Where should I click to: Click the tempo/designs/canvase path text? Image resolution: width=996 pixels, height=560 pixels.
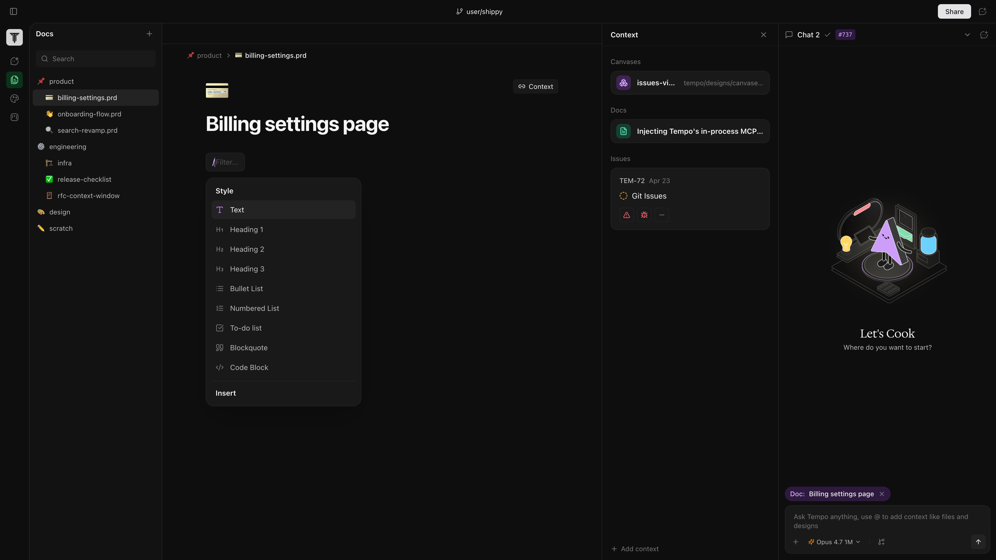(x=723, y=83)
